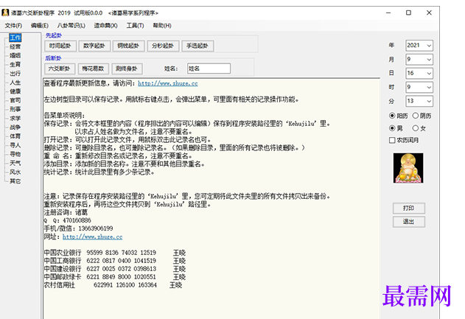Image resolution: width=465 pixels, height=319 pixels.
Task: Open the zhuge.cc link on the first line
Action: pyautogui.click(x=168, y=83)
